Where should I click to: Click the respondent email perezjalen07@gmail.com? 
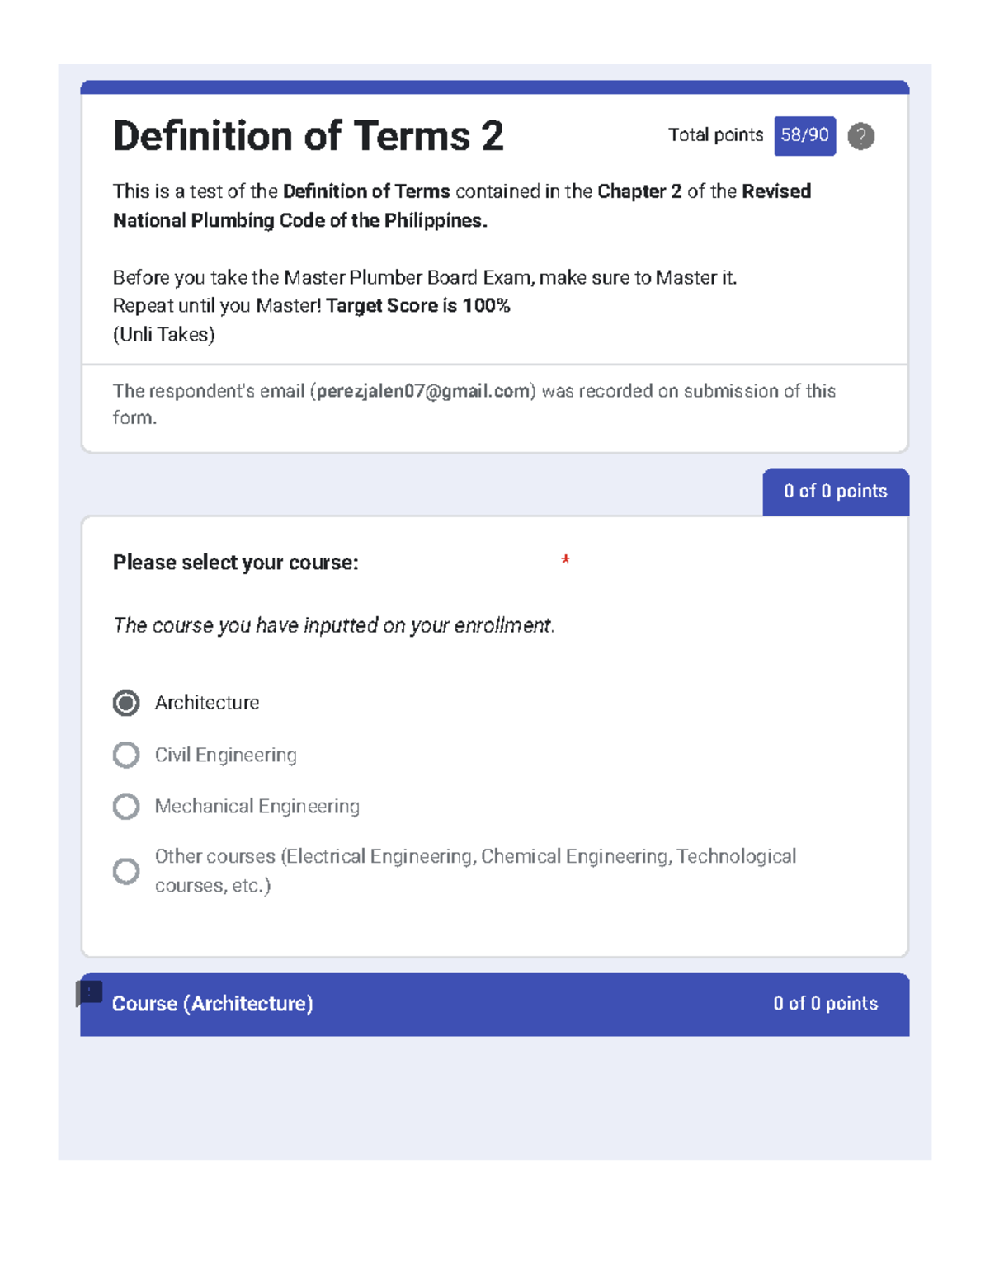423,391
